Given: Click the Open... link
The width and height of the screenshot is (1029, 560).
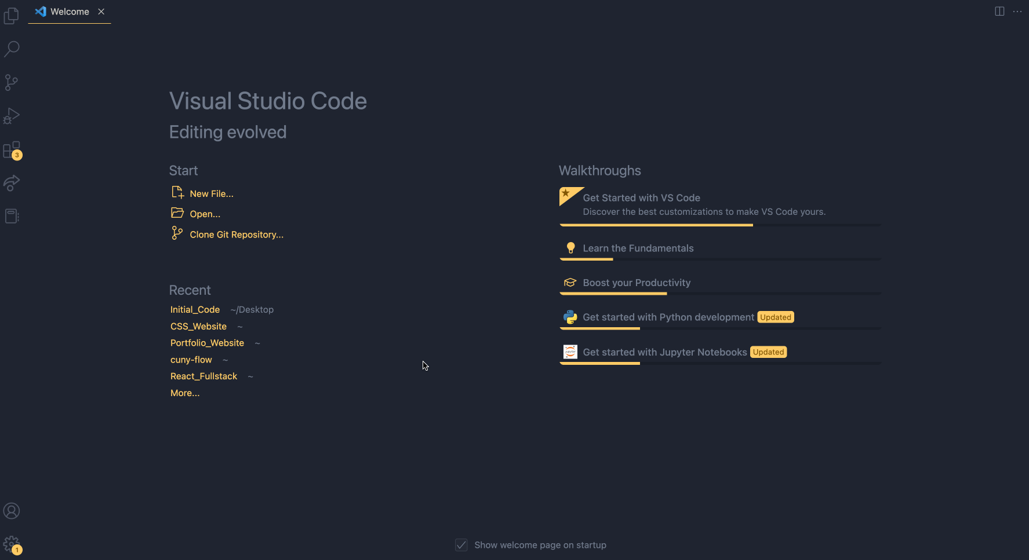Looking at the screenshot, I should coord(205,214).
